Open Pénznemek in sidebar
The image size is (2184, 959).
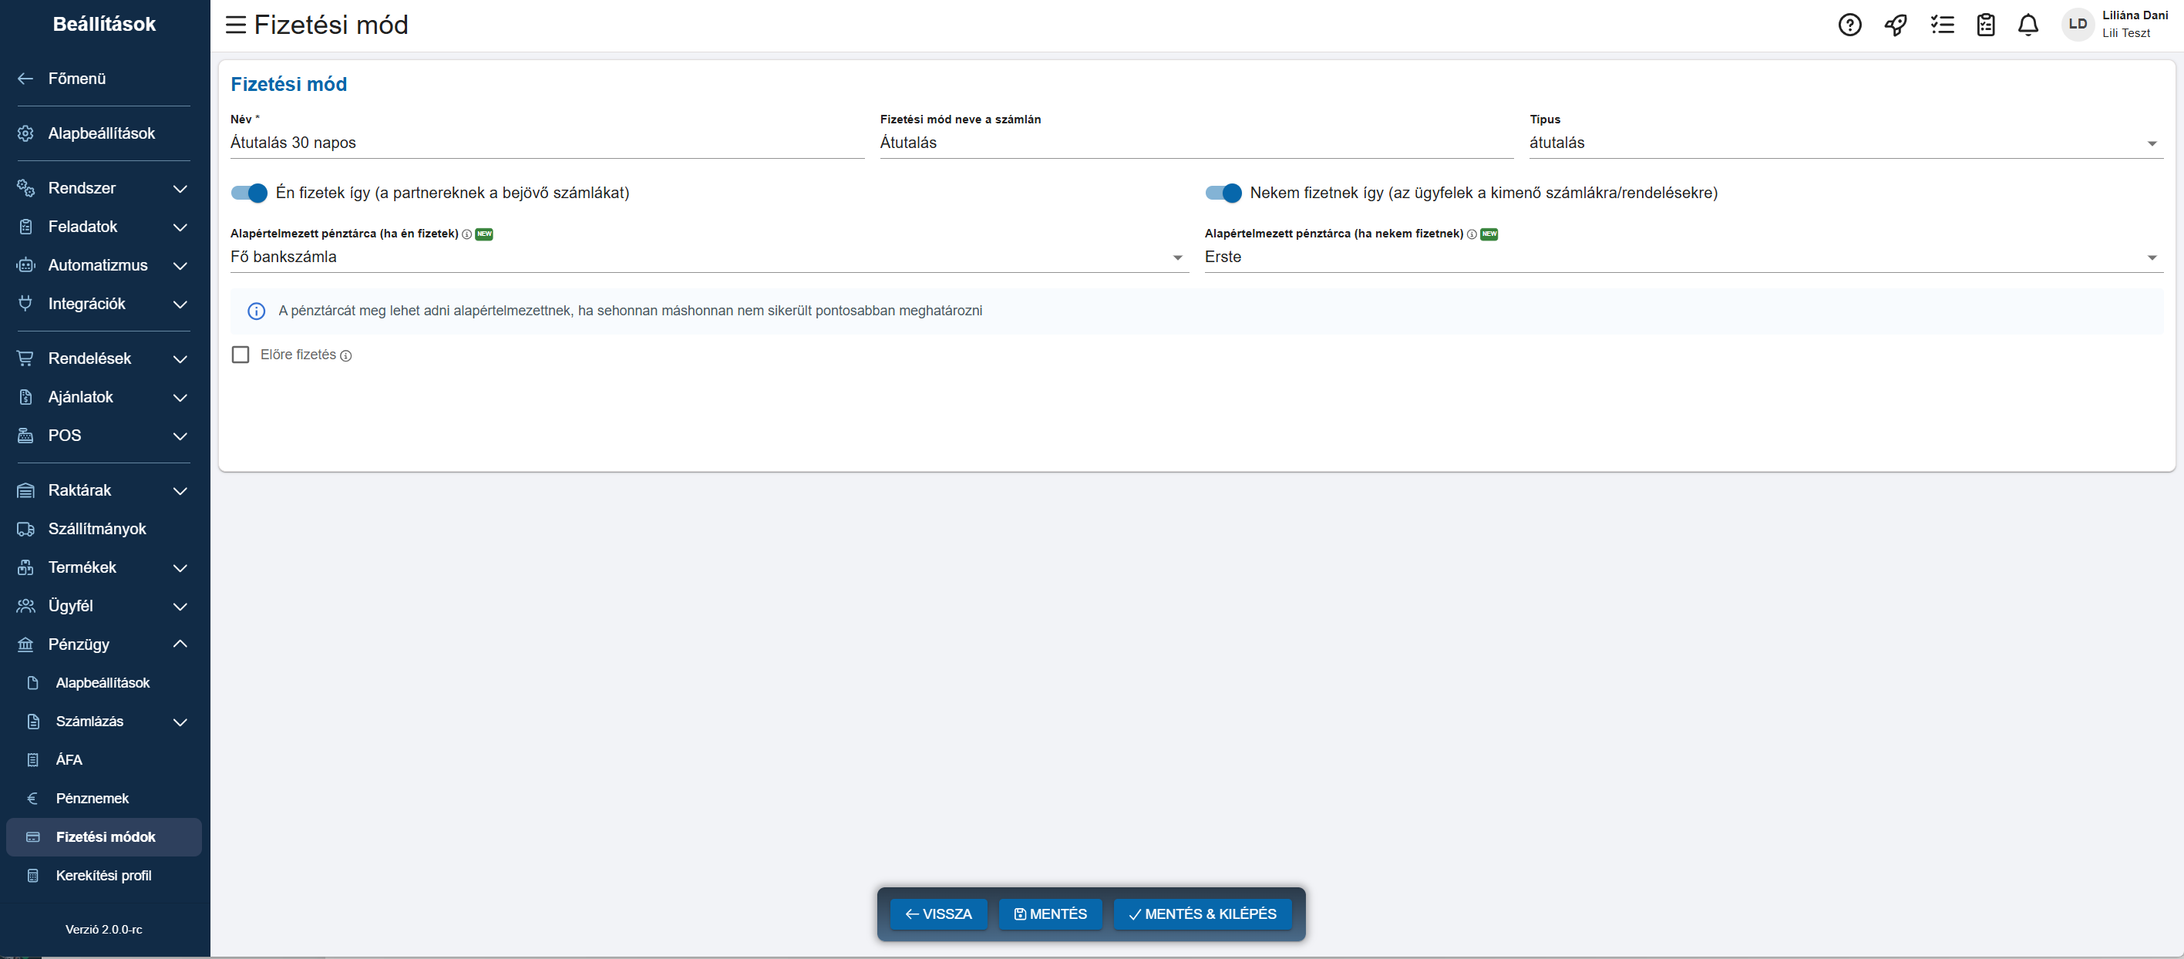(93, 798)
